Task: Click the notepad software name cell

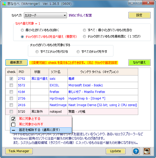Action: coord(58,112)
